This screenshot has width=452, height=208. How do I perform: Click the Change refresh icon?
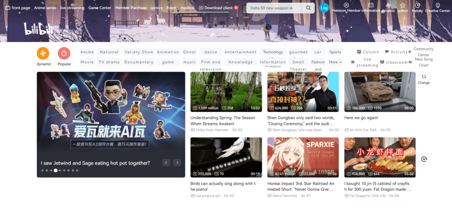click(x=424, y=77)
